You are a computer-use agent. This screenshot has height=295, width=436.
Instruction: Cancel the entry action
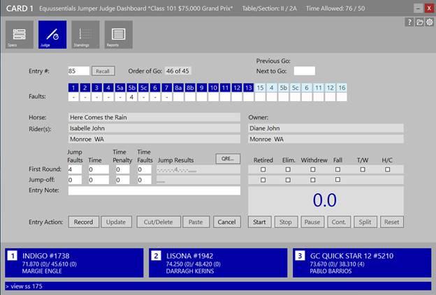point(226,222)
